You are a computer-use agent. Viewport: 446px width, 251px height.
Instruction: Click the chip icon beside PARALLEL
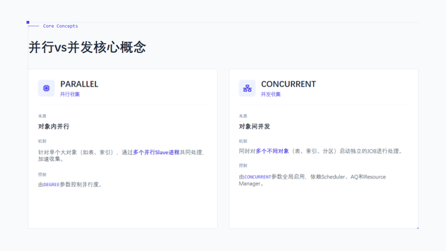[46, 89]
